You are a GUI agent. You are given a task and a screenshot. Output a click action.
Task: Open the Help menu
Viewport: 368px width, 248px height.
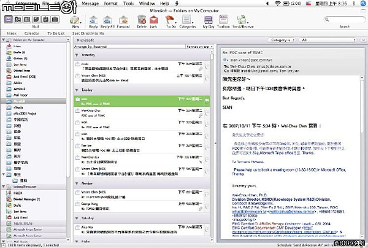pos(164,4)
